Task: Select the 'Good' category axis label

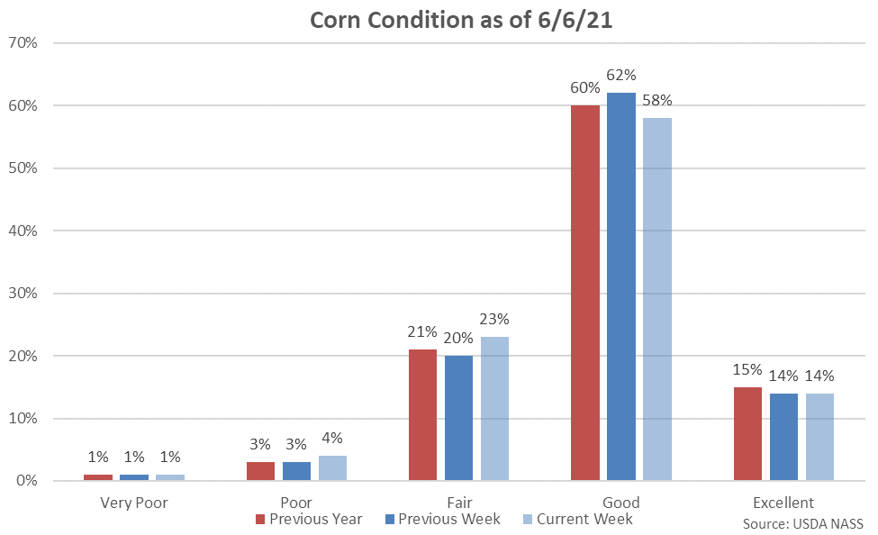Action: [621, 503]
